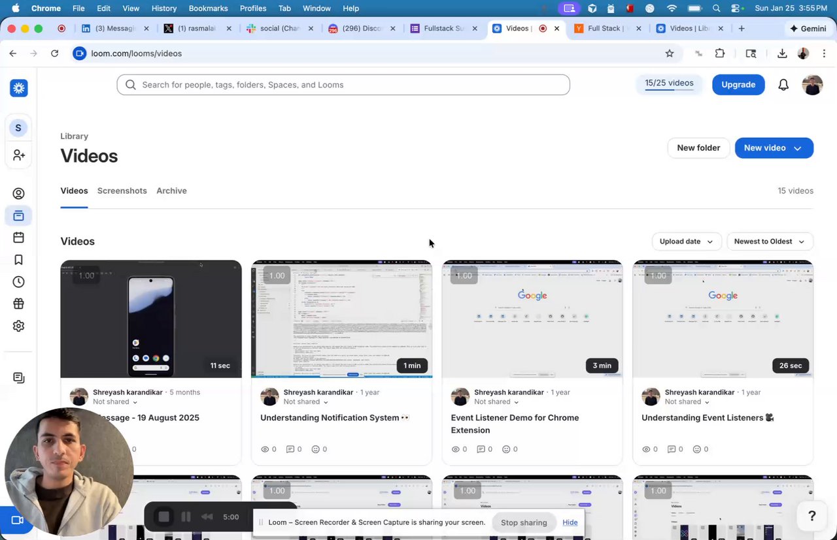
Task: Open the settings gear in Loom sidebar
Action: click(x=18, y=326)
